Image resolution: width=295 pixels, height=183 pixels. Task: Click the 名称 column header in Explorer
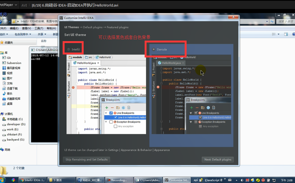click(x=44, y=41)
